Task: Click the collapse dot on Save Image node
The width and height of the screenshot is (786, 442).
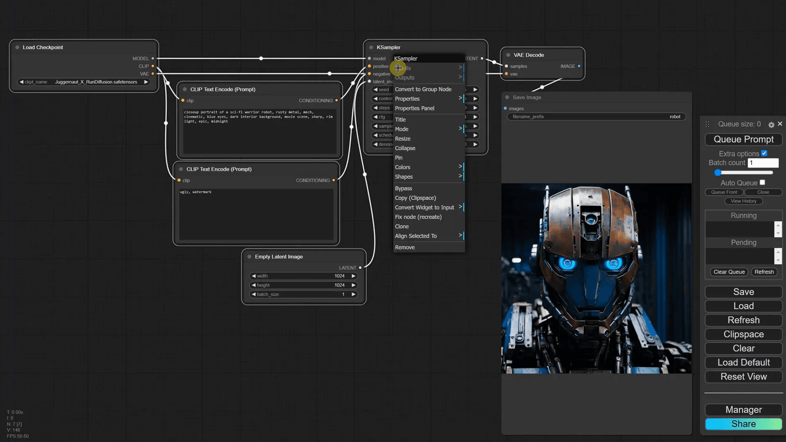Action: [x=508, y=97]
